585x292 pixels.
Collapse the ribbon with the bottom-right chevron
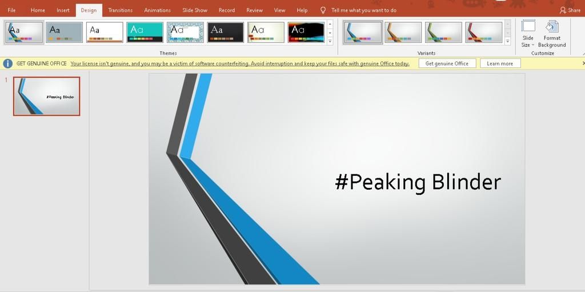pos(583,54)
